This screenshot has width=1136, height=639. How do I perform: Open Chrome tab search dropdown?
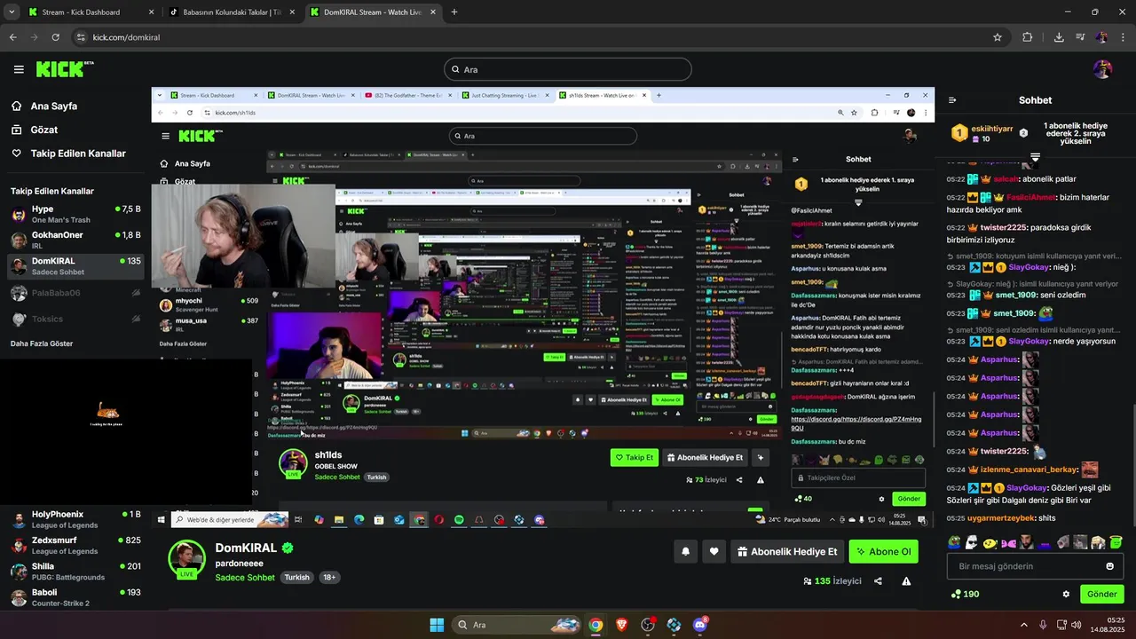click(x=12, y=12)
